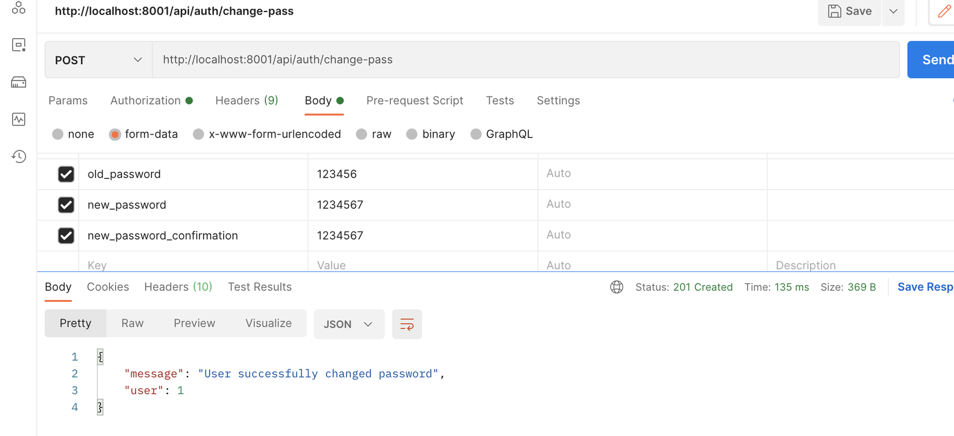The width and height of the screenshot is (954, 436).
Task: Uncheck the new_password_confirmation row checkbox
Action: tap(66, 235)
